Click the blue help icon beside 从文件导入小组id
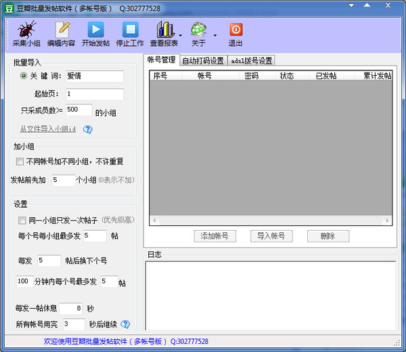 88,129
